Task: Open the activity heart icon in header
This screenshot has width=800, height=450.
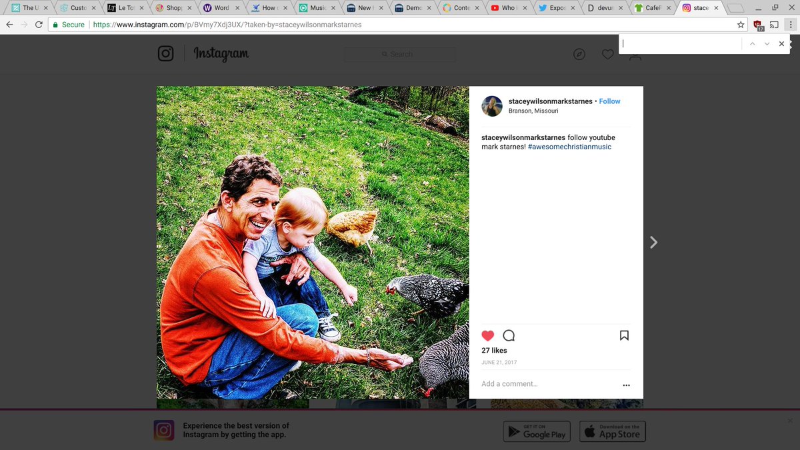Action: 607,55
